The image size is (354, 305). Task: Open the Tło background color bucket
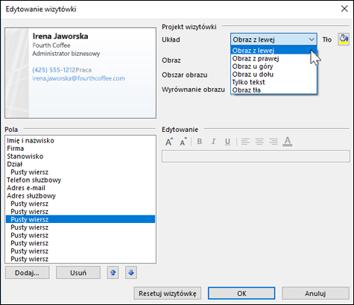point(344,40)
